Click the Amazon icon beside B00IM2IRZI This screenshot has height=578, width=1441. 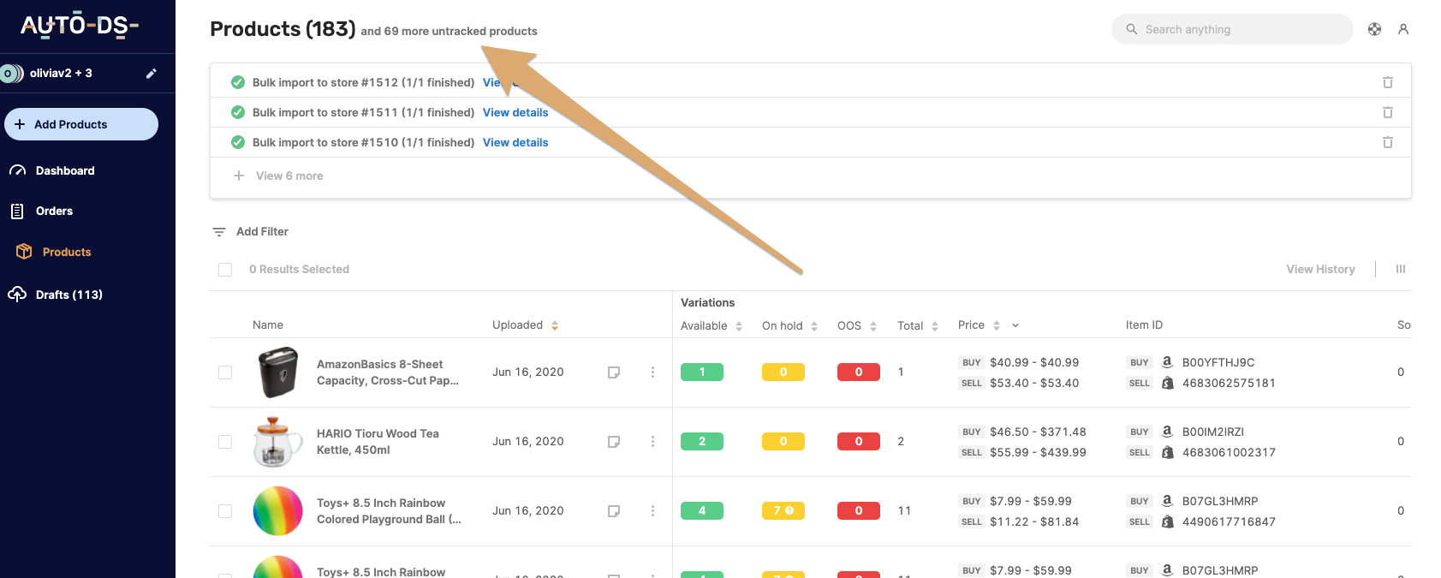[1167, 432]
